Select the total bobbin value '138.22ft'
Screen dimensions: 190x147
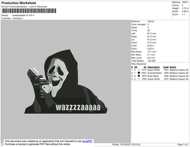pyautogui.click(x=151, y=61)
